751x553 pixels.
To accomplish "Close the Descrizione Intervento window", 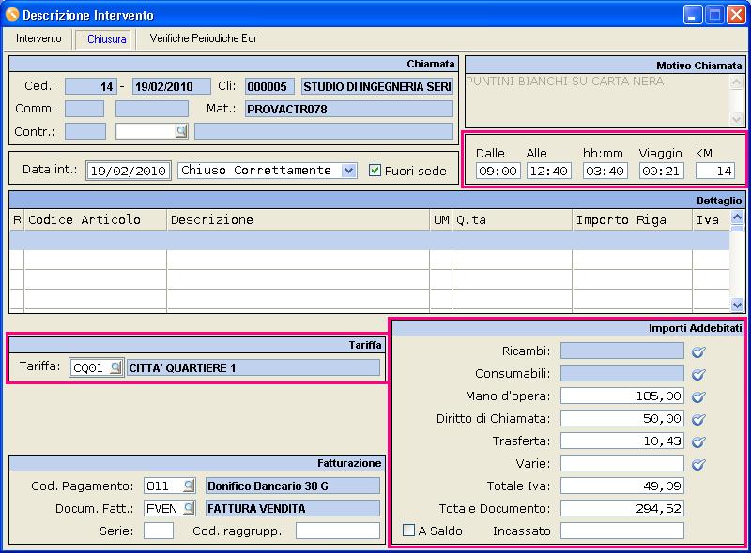I will 736,15.
